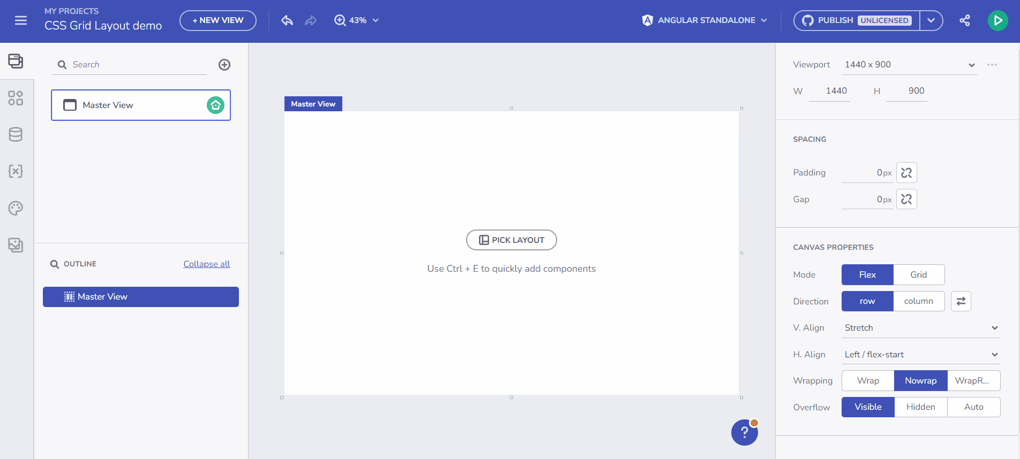Open H. Align dropdown
The height and width of the screenshot is (459, 1020).
[x=921, y=355]
